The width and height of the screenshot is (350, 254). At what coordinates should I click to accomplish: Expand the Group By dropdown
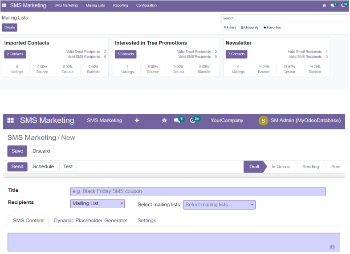tap(250, 28)
